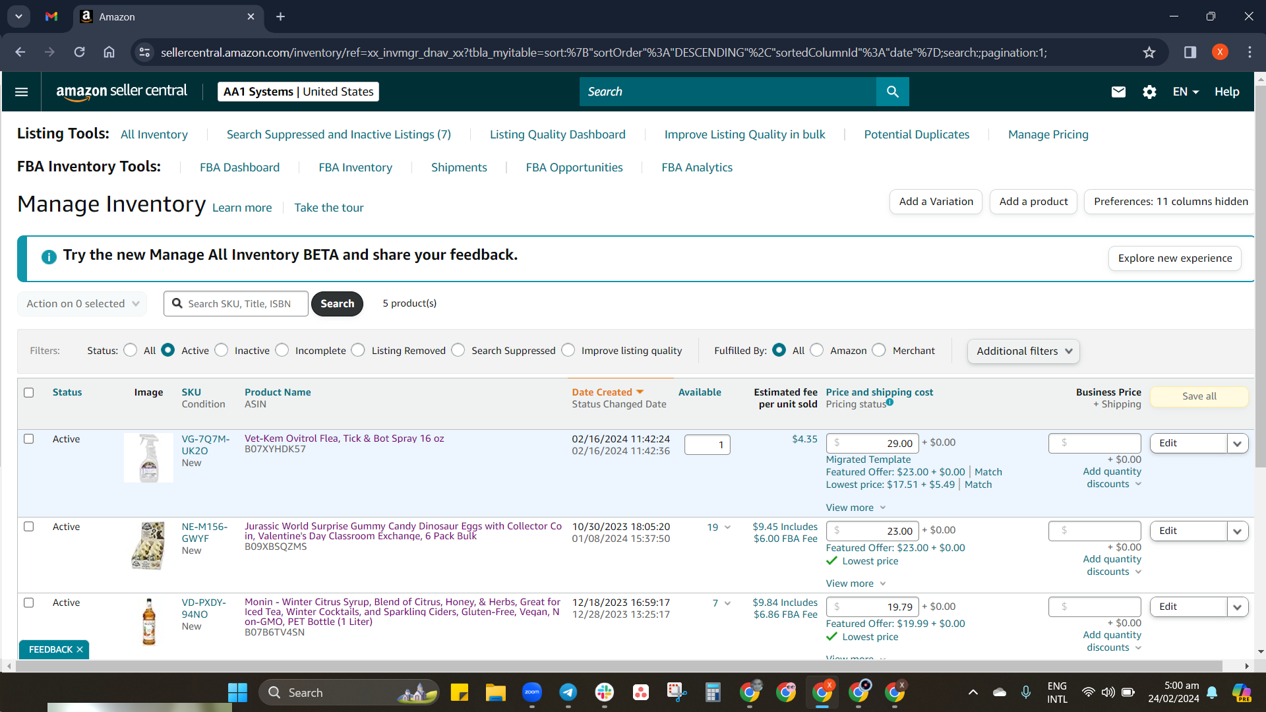Open the Vet-Kem spray product thumbnail
This screenshot has width=1266, height=712.
click(x=149, y=458)
